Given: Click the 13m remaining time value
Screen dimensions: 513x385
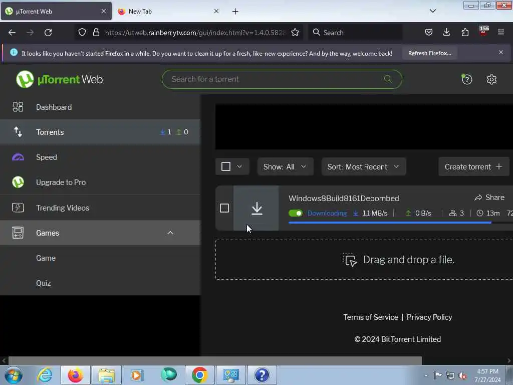Looking at the screenshot, I should 493,214.
